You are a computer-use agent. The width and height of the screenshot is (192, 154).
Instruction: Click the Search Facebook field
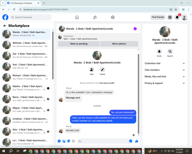click(x=31, y=17)
